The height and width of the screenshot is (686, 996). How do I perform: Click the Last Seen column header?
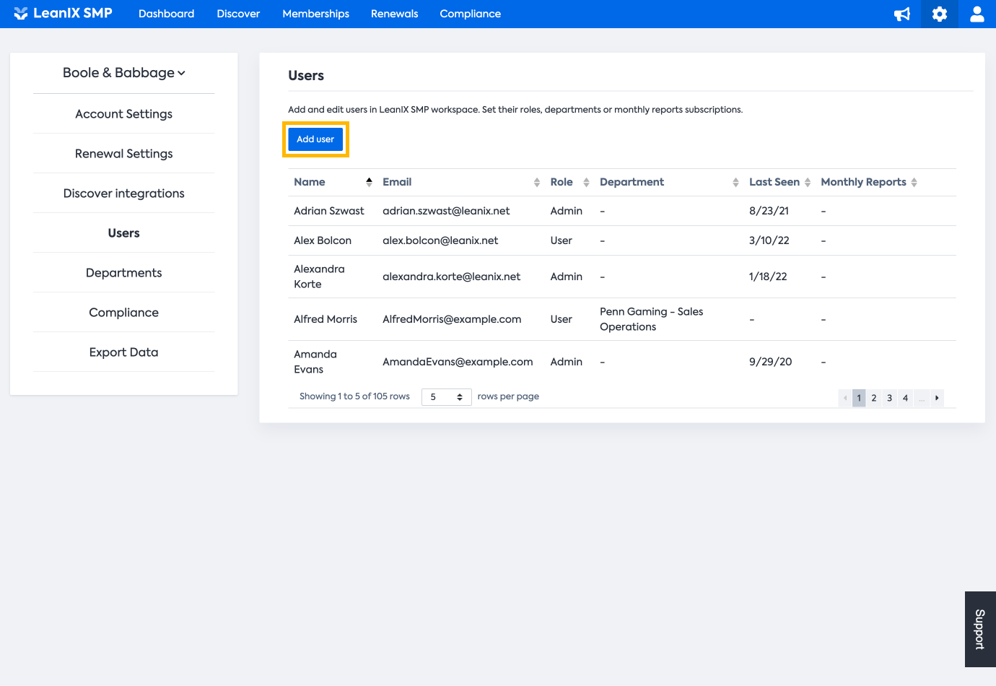tap(774, 182)
